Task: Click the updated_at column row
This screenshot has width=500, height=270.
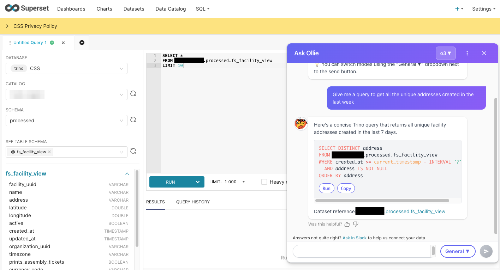Action: (x=69, y=239)
